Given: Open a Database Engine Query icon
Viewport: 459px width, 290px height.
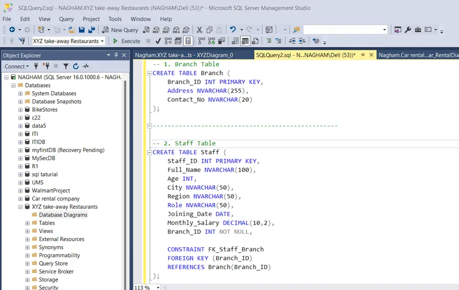Looking at the screenshot, I should [146, 30].
